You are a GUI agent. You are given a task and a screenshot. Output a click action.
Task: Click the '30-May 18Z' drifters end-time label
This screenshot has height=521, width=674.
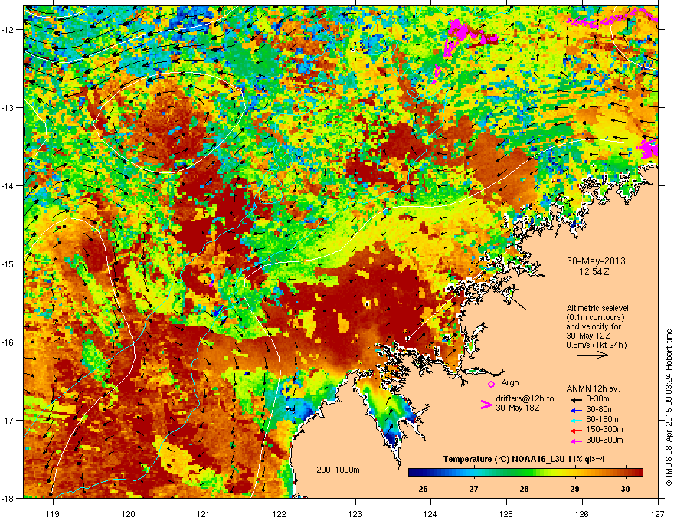(x=517, y=408)
